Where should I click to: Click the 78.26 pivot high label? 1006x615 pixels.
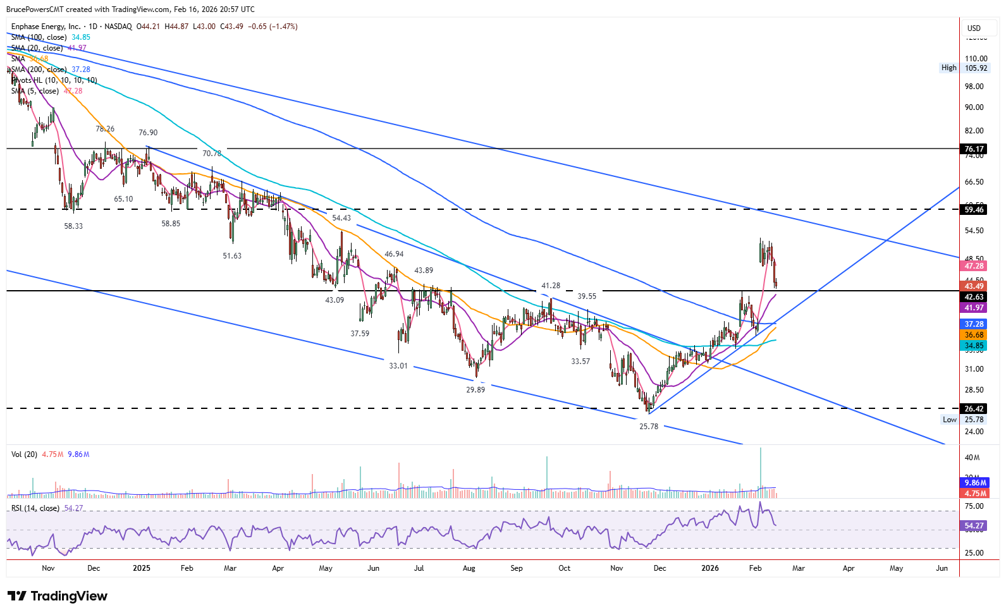[x=105, y=129]
